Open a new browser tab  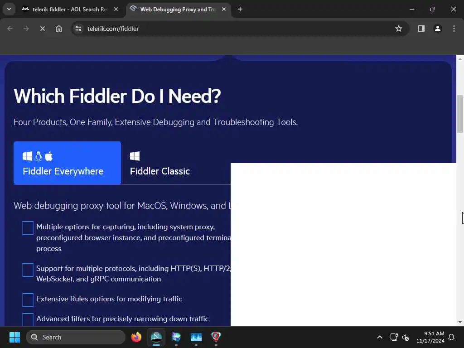click(240, 9)
